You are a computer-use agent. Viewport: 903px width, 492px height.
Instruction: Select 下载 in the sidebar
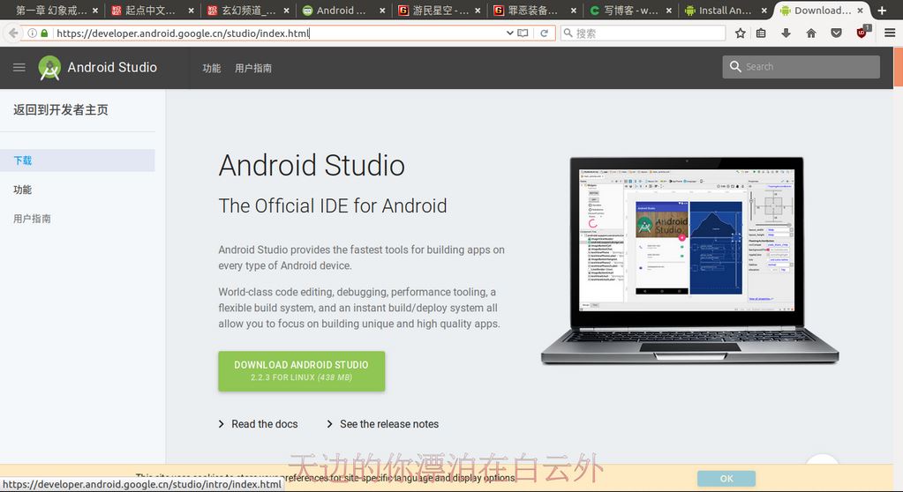(x=78, y=160)
